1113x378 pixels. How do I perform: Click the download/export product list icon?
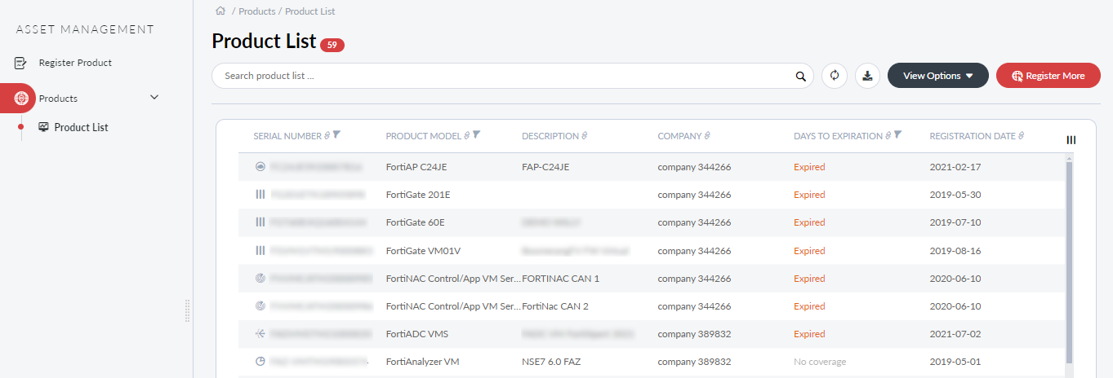867,76
